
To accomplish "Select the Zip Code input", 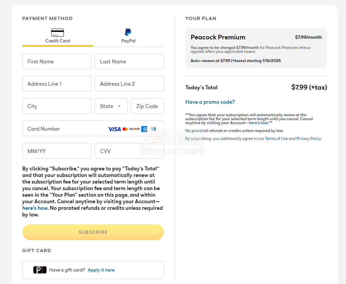I will coord(147,106).
